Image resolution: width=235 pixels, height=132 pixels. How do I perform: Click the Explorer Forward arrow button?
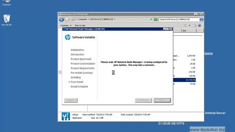pyautogui.click(x=67, y=19)
